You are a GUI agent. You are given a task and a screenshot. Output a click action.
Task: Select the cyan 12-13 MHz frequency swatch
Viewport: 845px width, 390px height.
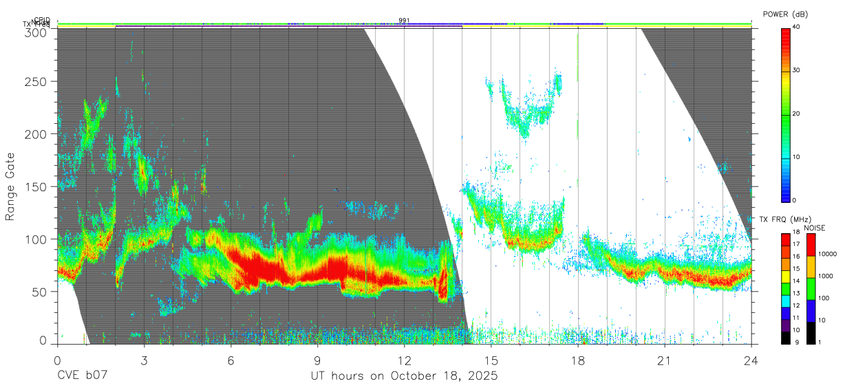point(785,301)
